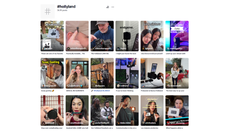Open the porterfamilyof5 headsets video

point(102,110)
